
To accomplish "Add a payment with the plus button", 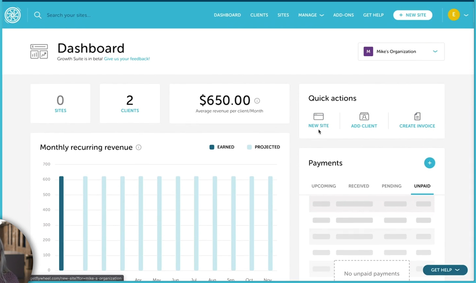I will pos(430,163).
